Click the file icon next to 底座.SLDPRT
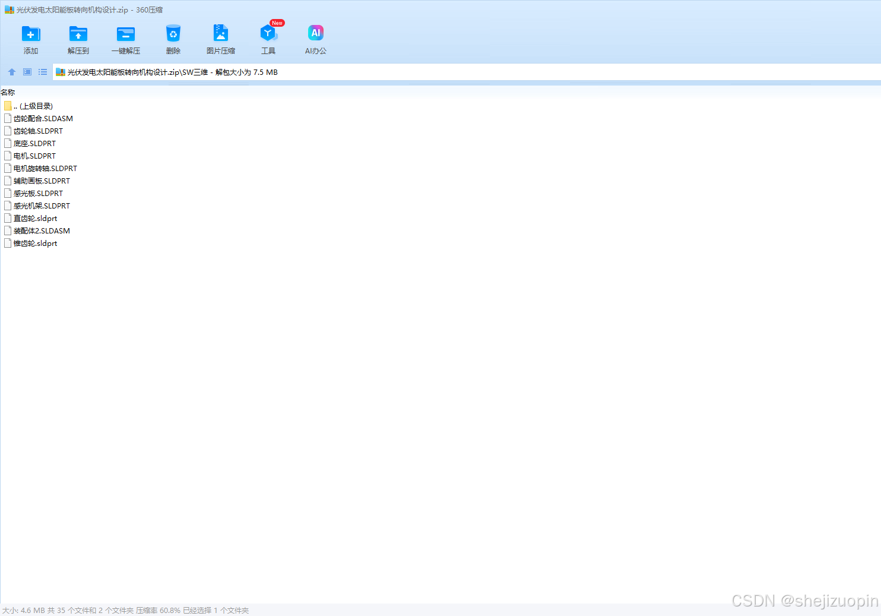881x616 pixels. point(8,143)
